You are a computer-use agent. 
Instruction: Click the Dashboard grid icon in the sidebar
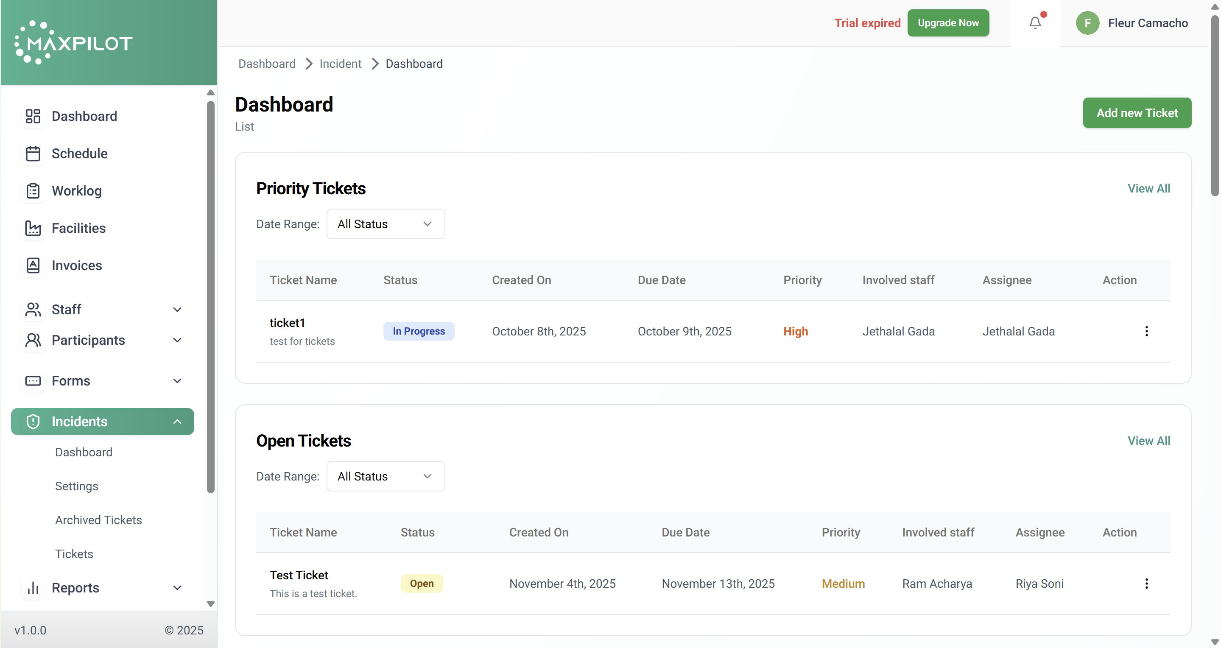[x=33, y=116]
